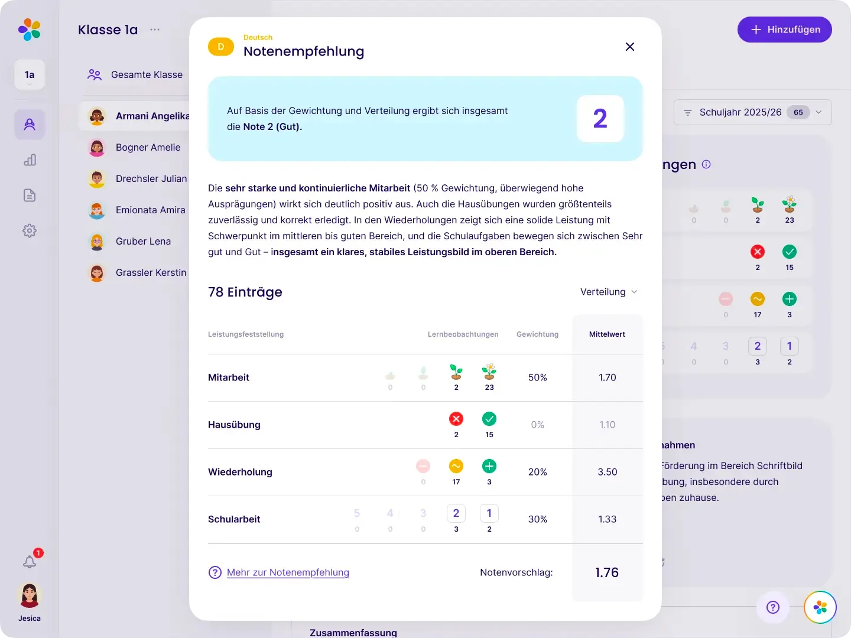851x638 pixels.
Task: Open the Mehr zur Notenempfehlung link
Action: point(288,572)
